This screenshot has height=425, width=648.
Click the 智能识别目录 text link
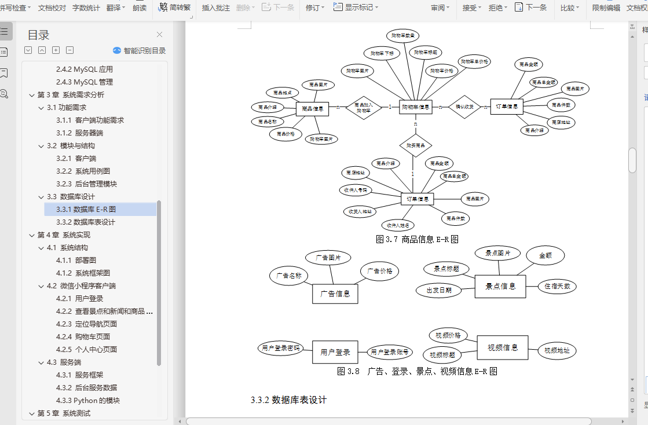tap(145, 51)
